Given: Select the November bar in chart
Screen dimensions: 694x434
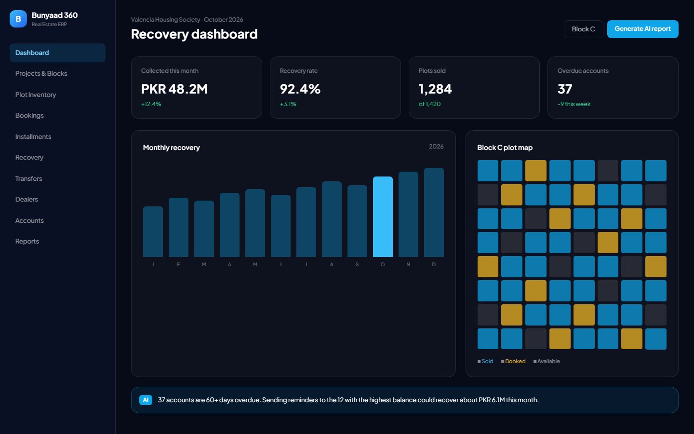Looking at the screenshot, I should coord(408,214).
